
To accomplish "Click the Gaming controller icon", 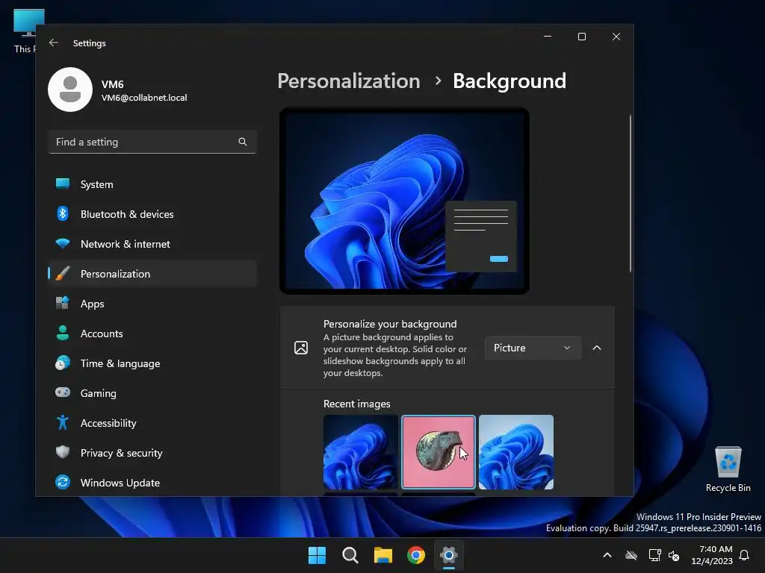I will point(63,392).
